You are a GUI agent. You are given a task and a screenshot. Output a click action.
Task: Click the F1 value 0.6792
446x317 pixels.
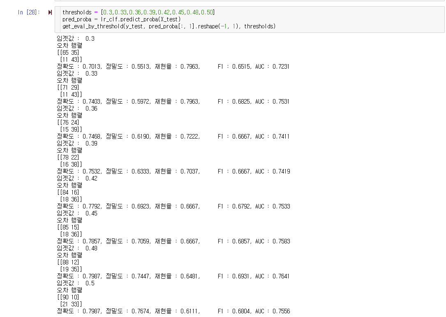[241, 206]
